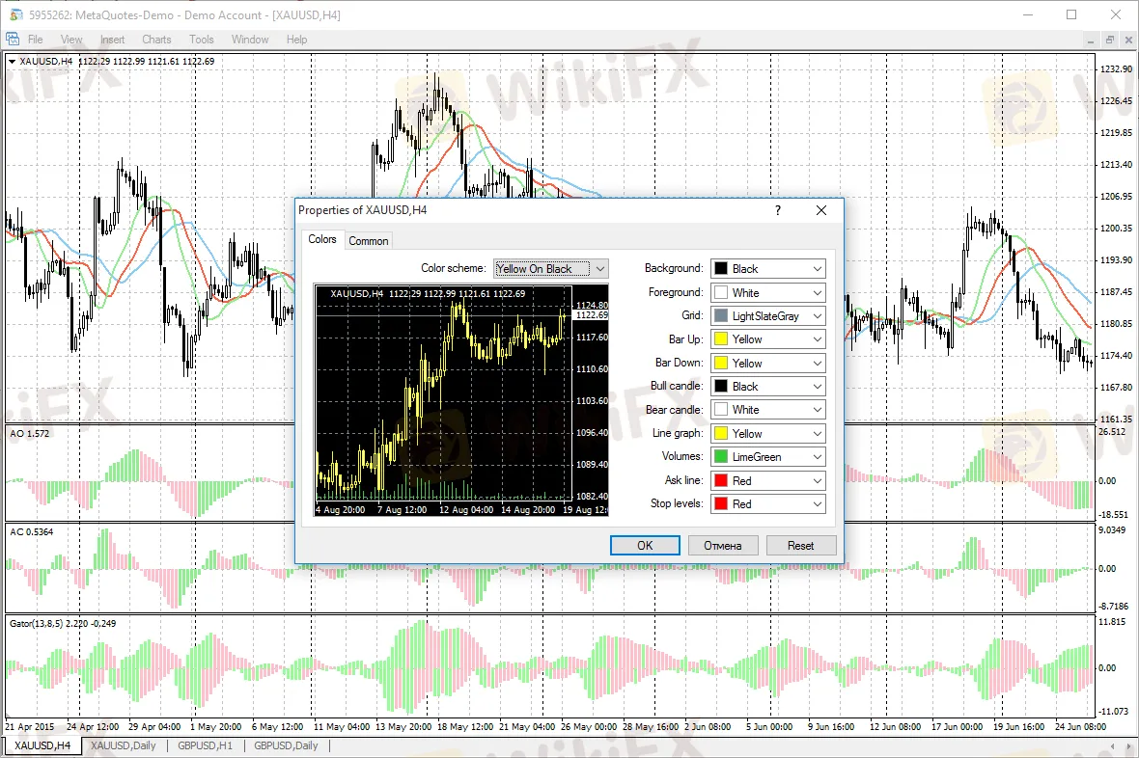The image size is (1139, 758).
Task: Click the MetaQuotes application icon in the title bar
Action: pos(14,14)
